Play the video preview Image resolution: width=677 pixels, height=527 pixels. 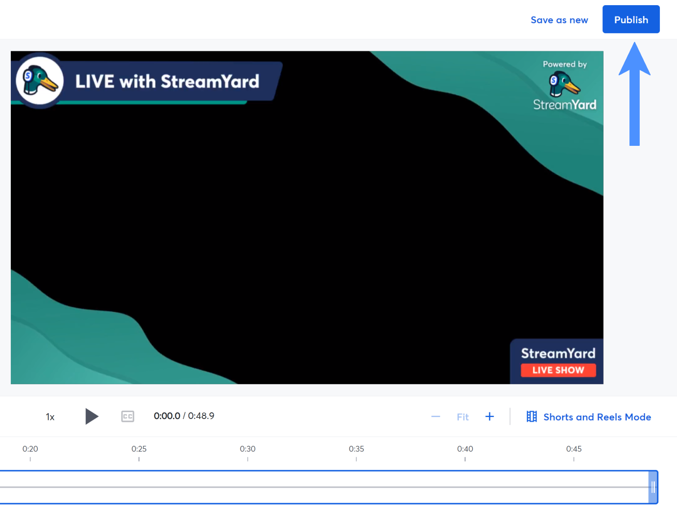tap(92, 416)
